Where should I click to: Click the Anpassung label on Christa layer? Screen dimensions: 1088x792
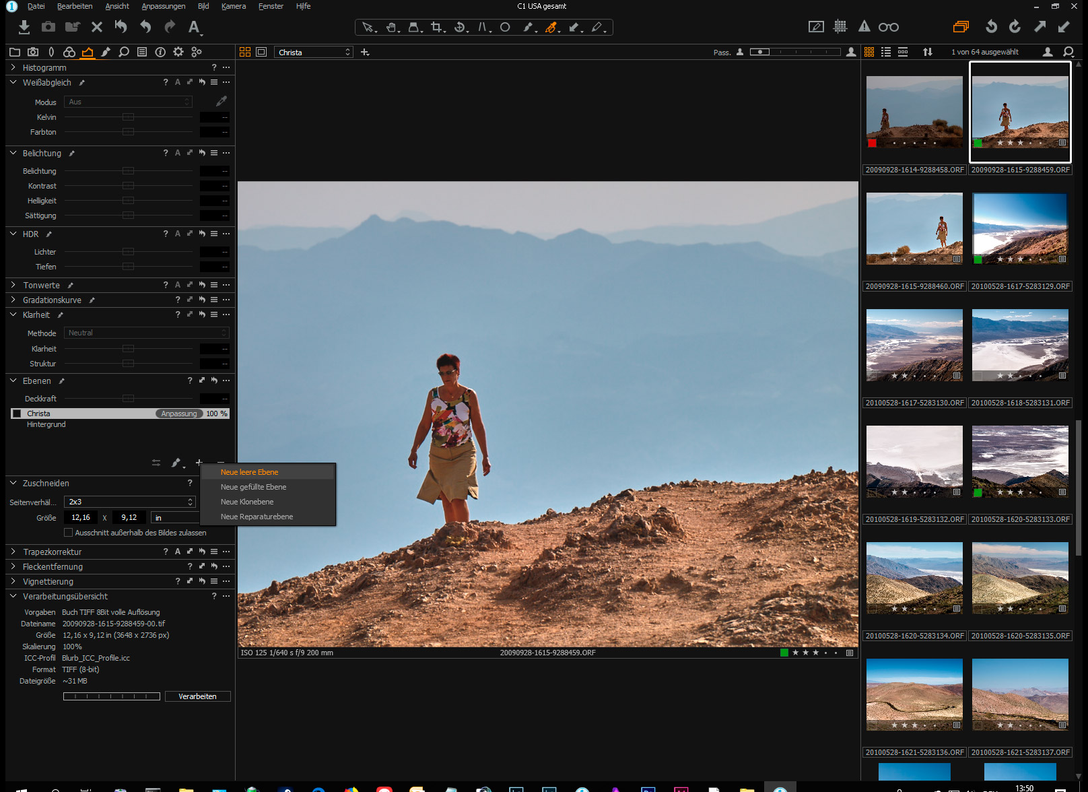pyautogui.click(x=179, y=414)
